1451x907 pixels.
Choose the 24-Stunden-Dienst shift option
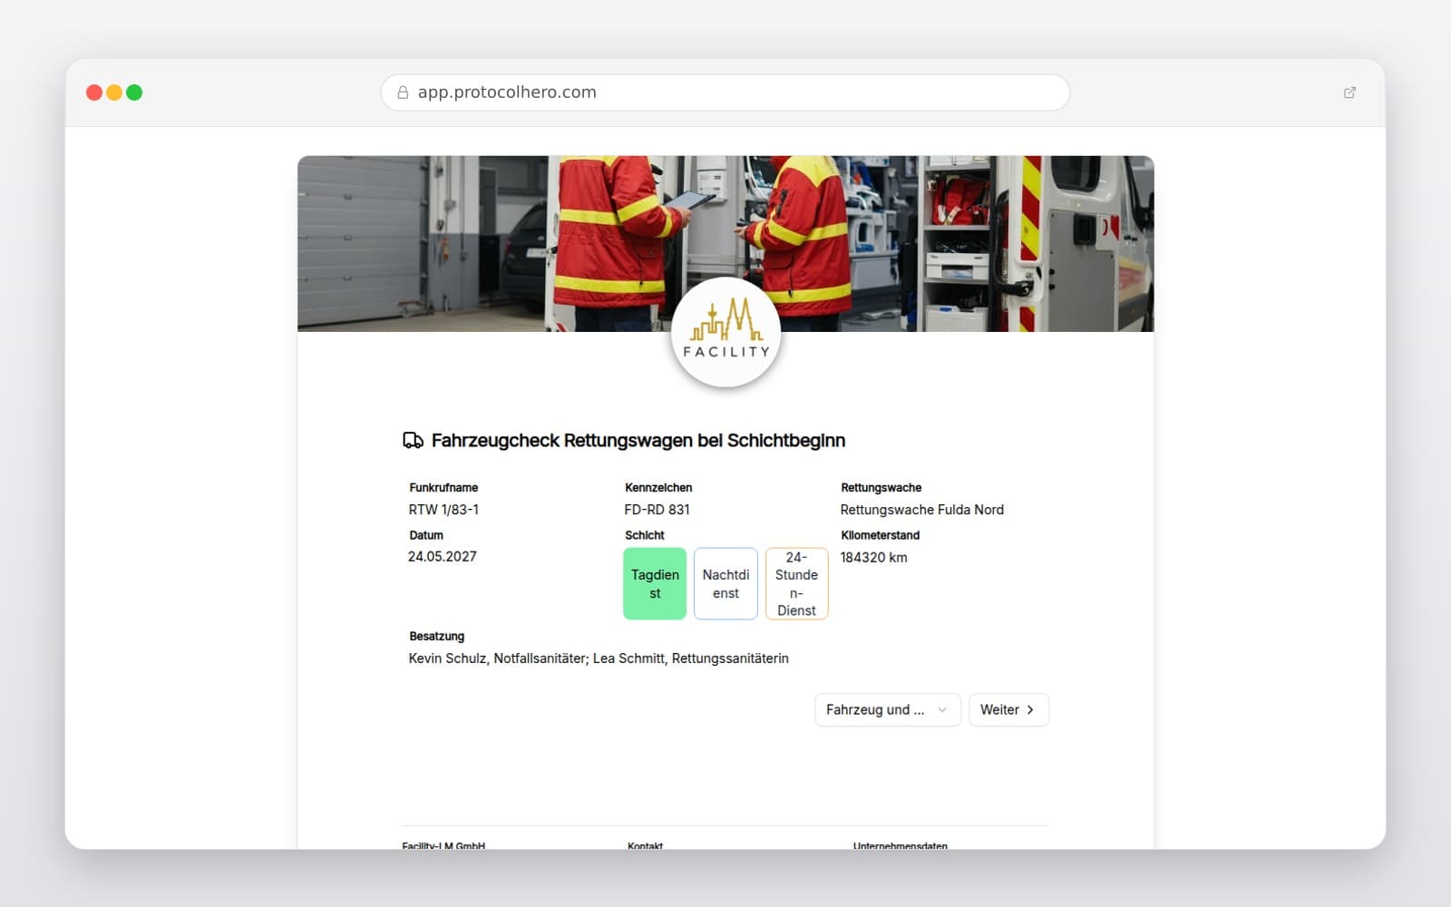click(796, 584)
